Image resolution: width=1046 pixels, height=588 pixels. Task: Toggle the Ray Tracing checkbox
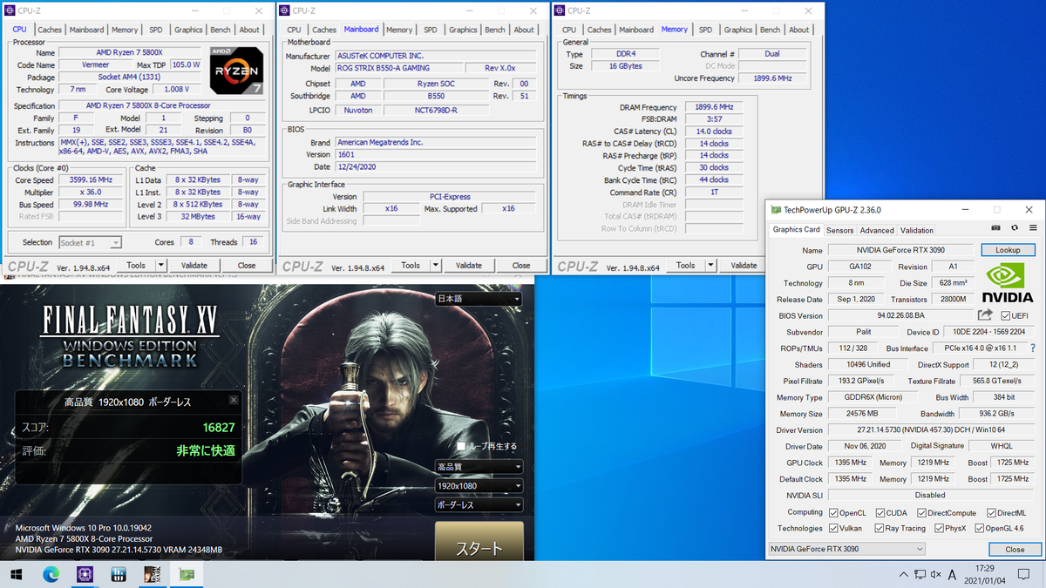coord(880,528)
